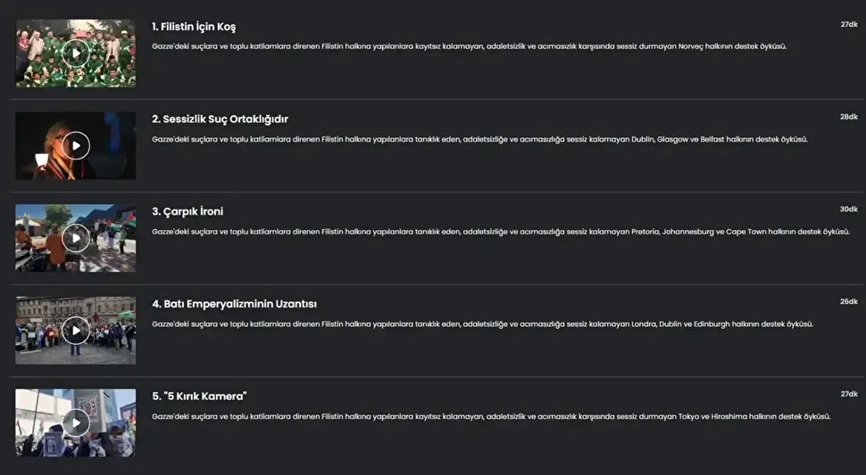Play episode 2 Sessizlik Suç Ortaklığıdır
This screenshot has width=866, height=475.
pos(76,145)
